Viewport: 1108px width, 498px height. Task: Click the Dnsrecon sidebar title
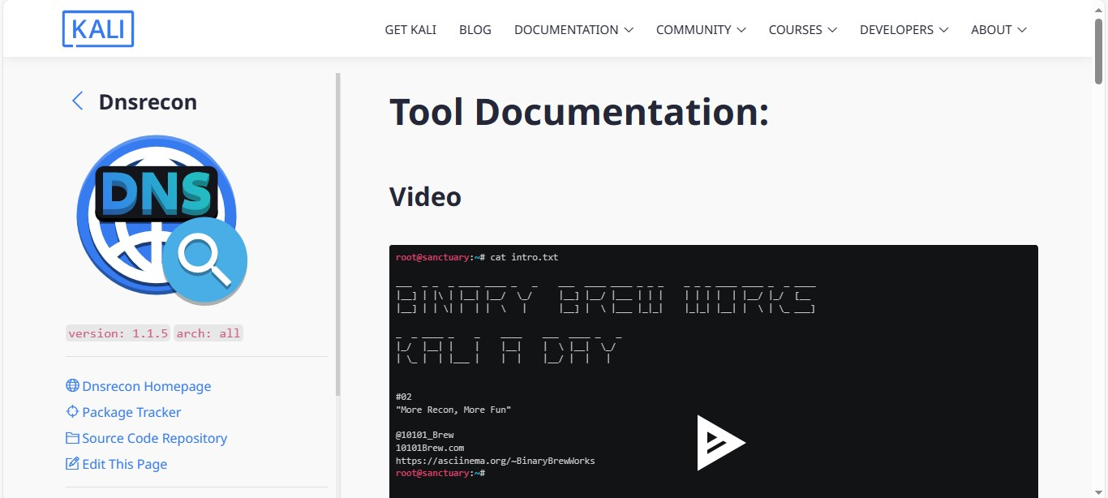(x=148, y=102)
